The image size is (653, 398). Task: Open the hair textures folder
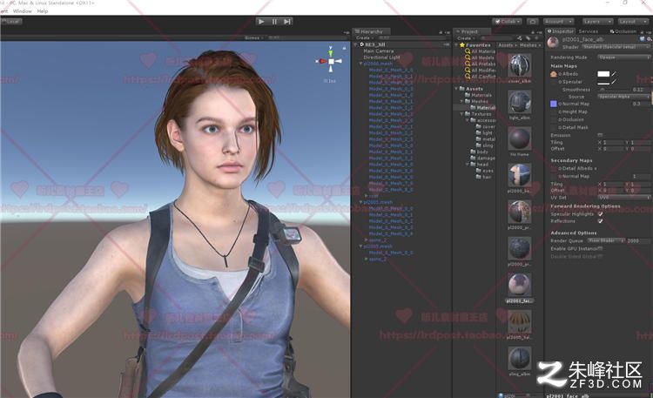point(484,177)
